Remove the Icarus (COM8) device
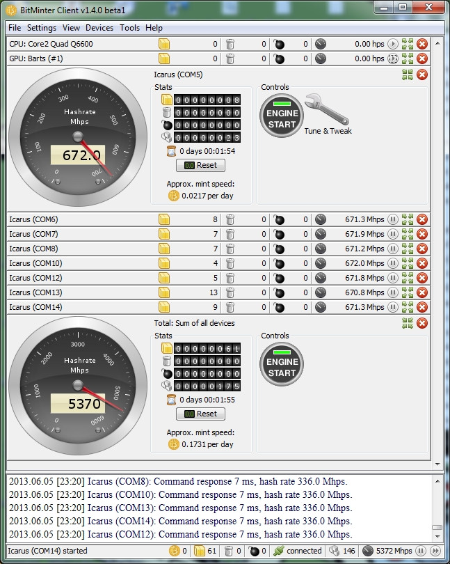Screen dimensions: 450x564 click(422, 249)
